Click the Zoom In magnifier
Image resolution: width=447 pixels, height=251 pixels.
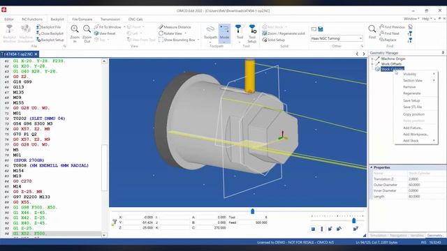[75, 33]
